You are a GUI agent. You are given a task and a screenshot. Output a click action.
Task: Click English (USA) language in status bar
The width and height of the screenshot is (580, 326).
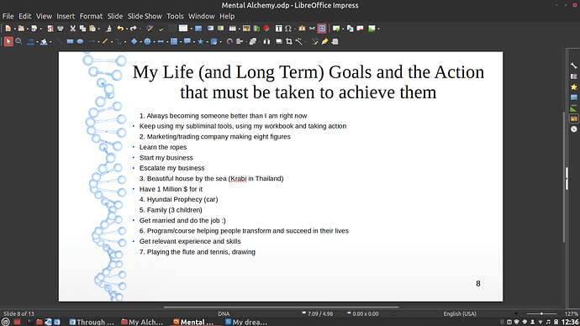coord(460,313)
